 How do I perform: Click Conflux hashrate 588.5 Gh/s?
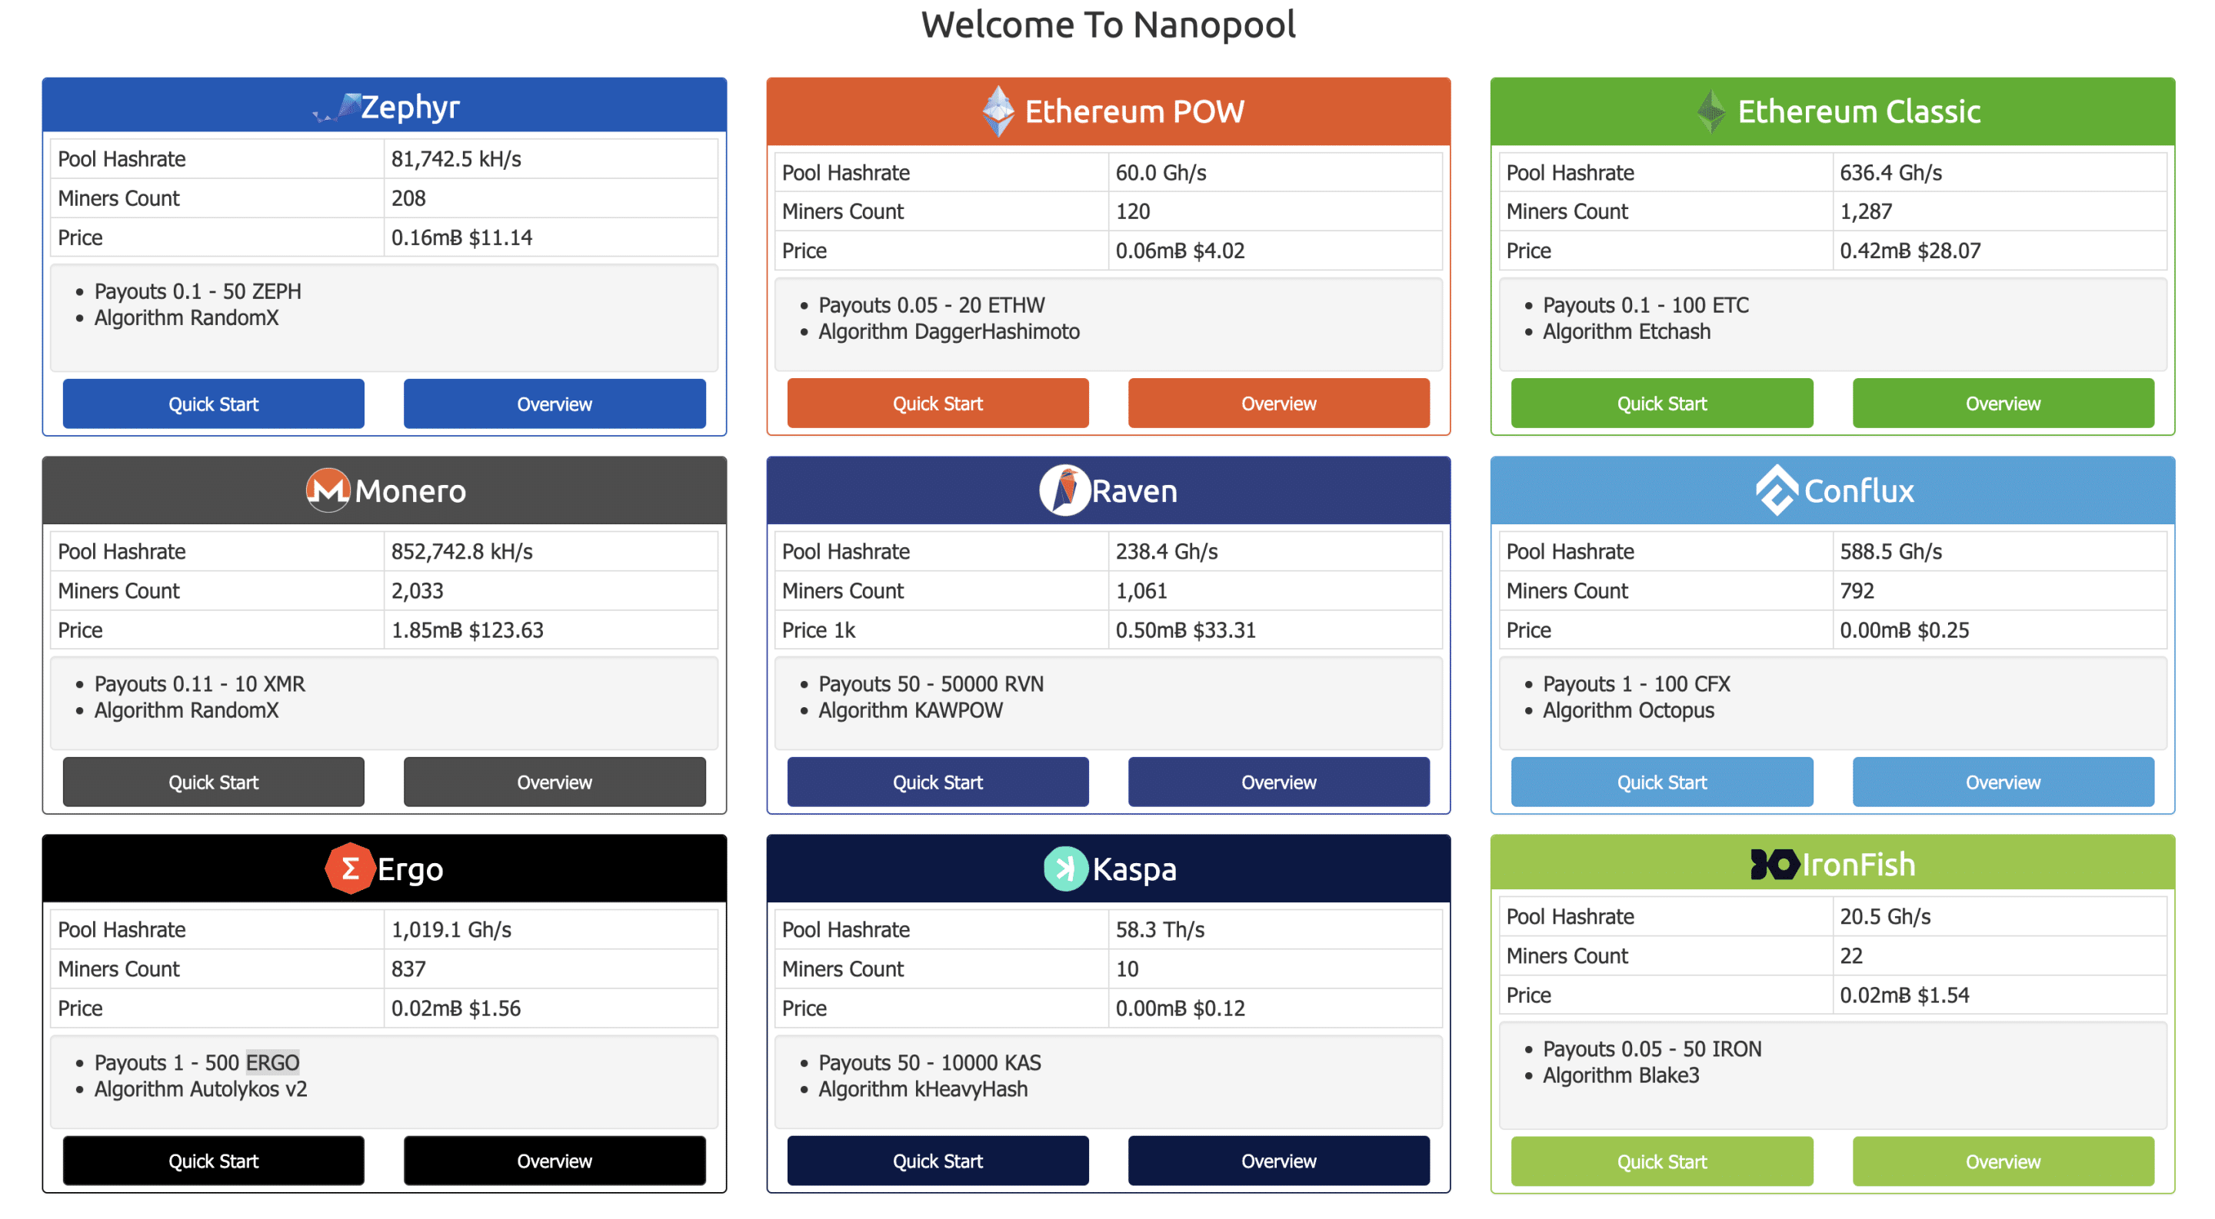point(1891,552)
